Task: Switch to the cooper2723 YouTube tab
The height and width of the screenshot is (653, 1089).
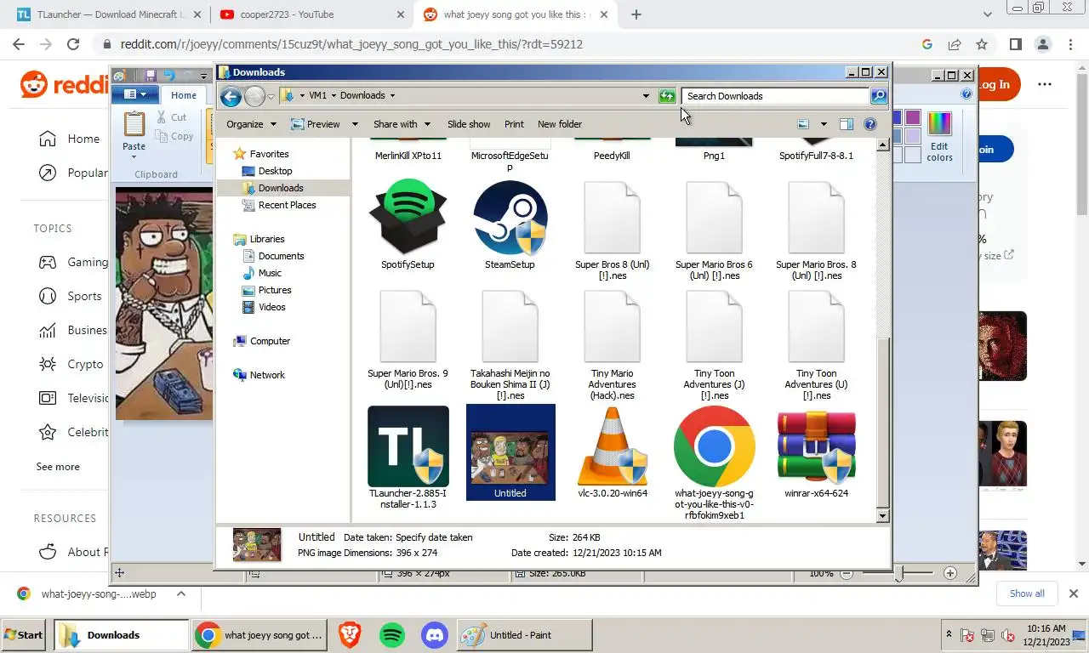Action: tap(311, 14)
